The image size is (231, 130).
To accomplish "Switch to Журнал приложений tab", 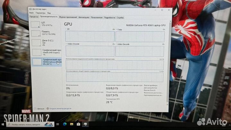I will tap(68, 17).
